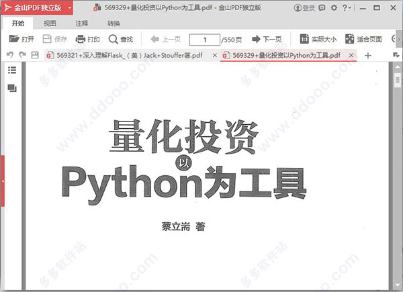
Task: Click the scrollbar up arrow
Action: [398, 66]
